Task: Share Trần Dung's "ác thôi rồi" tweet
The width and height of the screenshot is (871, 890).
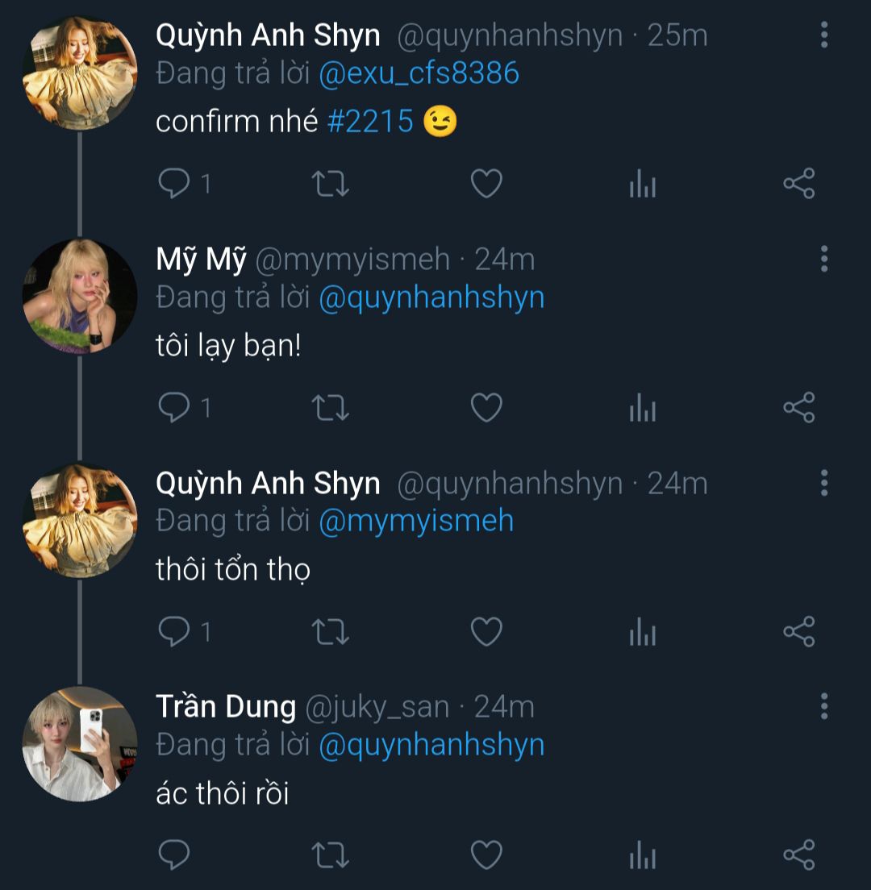Action: [x=799, y=855]
